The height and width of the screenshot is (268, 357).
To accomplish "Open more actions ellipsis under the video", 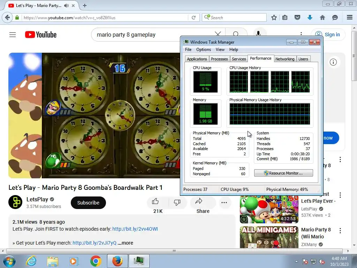I will pos(224,203).
